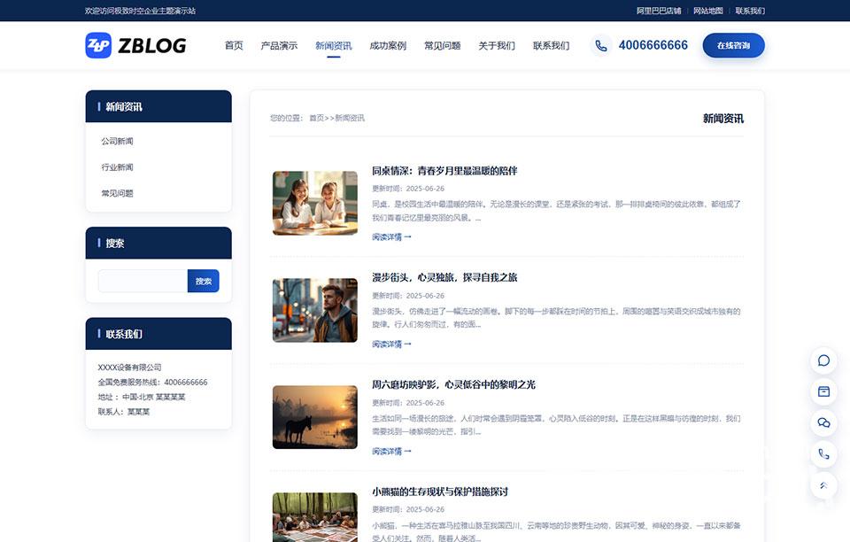Image resolution: width=850 pixels, height=542 pixels.
Task: Open 公司新闻 category in sidebar
Action: [117, 141]
